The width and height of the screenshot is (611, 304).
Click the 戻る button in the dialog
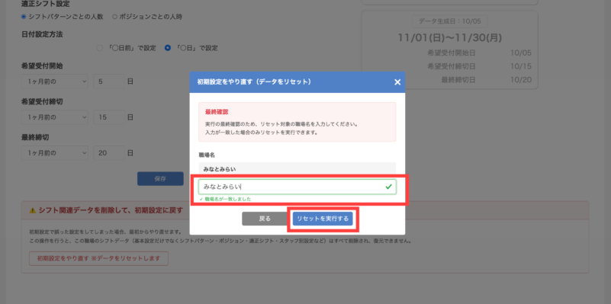(x=265, y=219)
